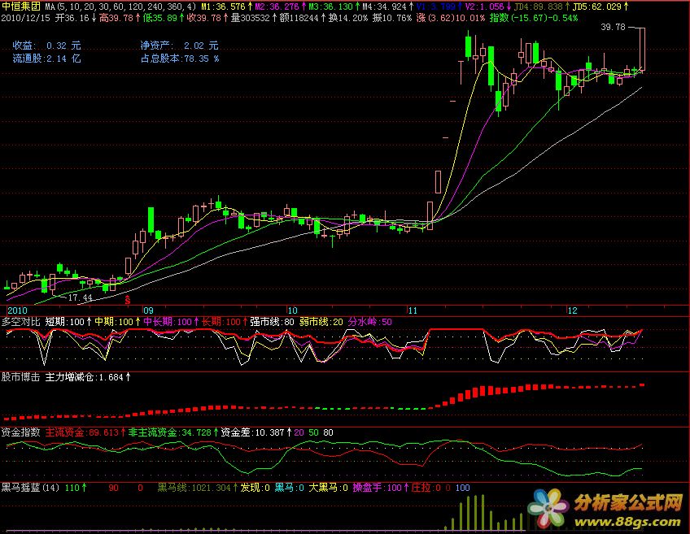This screenshot has width=690, height=534.
Task: Click the 短期:100 short-term value
Action: tap(68, 322)
